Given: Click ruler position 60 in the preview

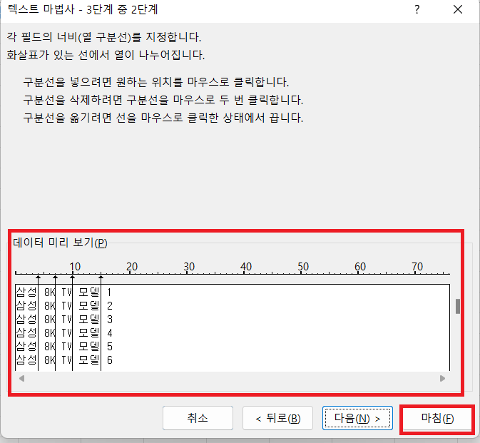Looking at the screenshot, I should (360, 267).
